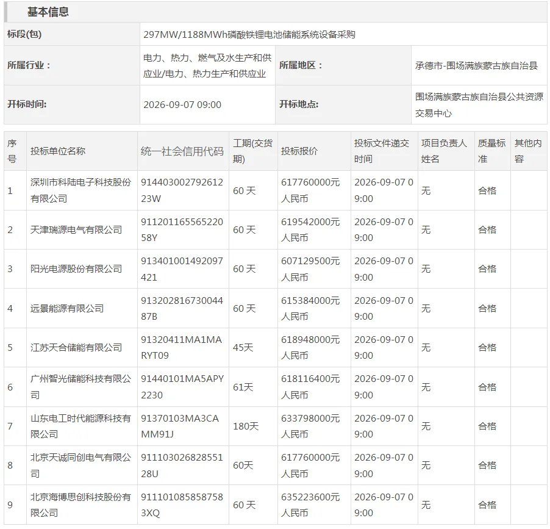The height and width of the screenshot is (529, 550).
Task: Click bidder 北京海博思创科技股份有限公司
Action: (80, 505)
